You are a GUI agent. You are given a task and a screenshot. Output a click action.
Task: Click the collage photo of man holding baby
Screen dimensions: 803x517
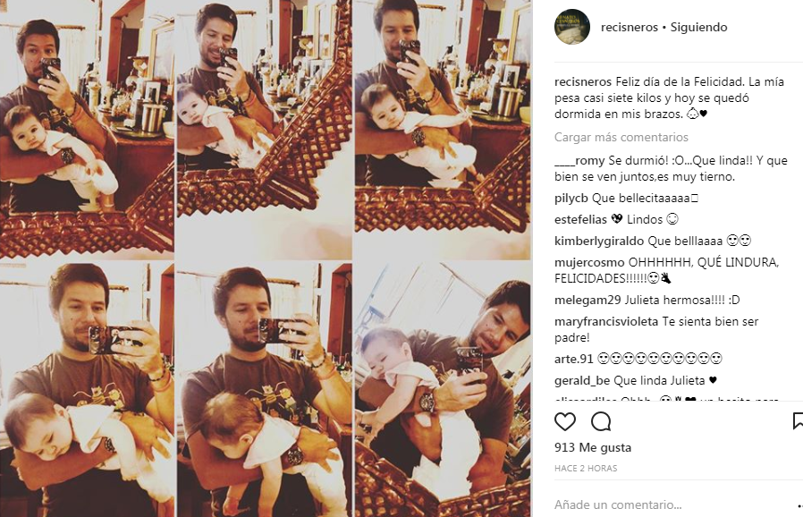pyautogui.click(x=266, y=258)
